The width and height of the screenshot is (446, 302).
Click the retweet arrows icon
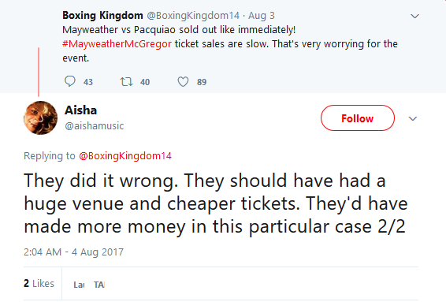pyautogui.click(x=126, y=82)
